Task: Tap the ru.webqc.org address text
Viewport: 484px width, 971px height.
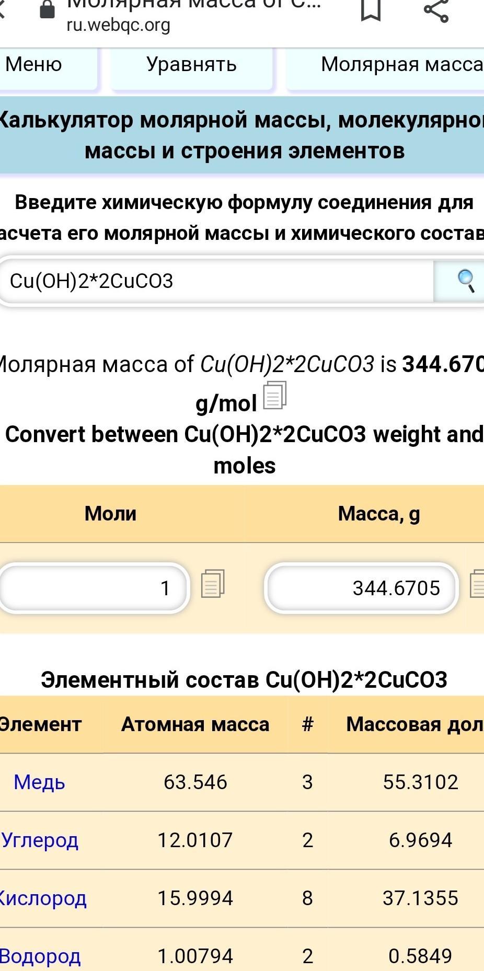Action: click(x=118, y=25)
